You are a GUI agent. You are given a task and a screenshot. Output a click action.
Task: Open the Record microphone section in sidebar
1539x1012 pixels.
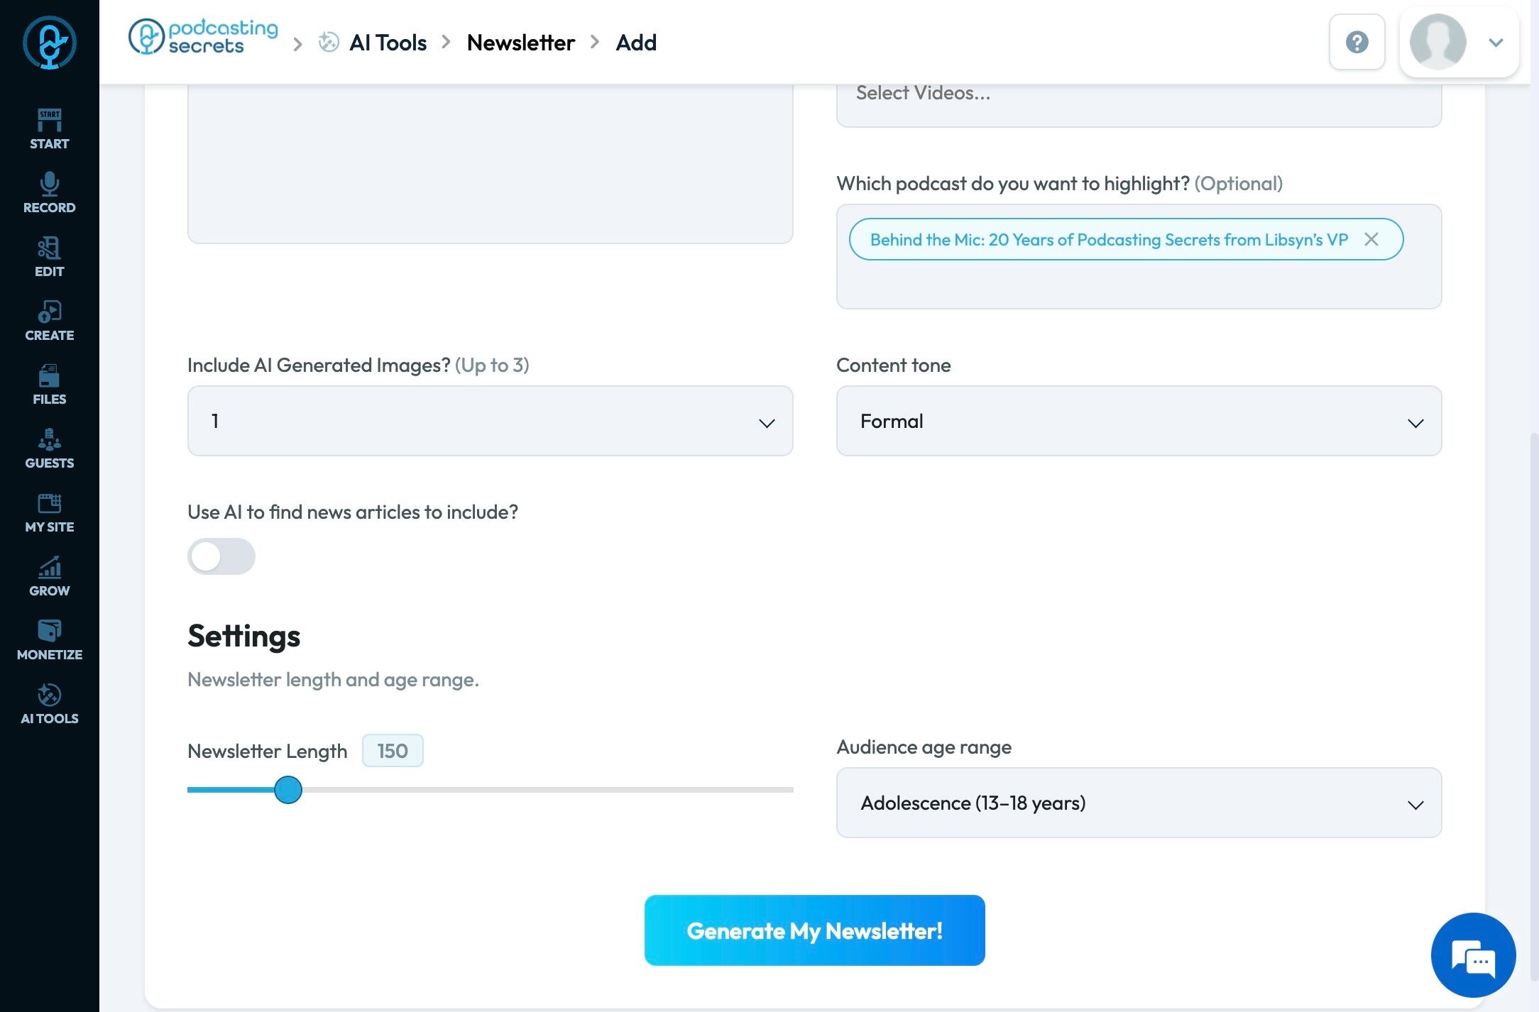(x=49, y=192)
